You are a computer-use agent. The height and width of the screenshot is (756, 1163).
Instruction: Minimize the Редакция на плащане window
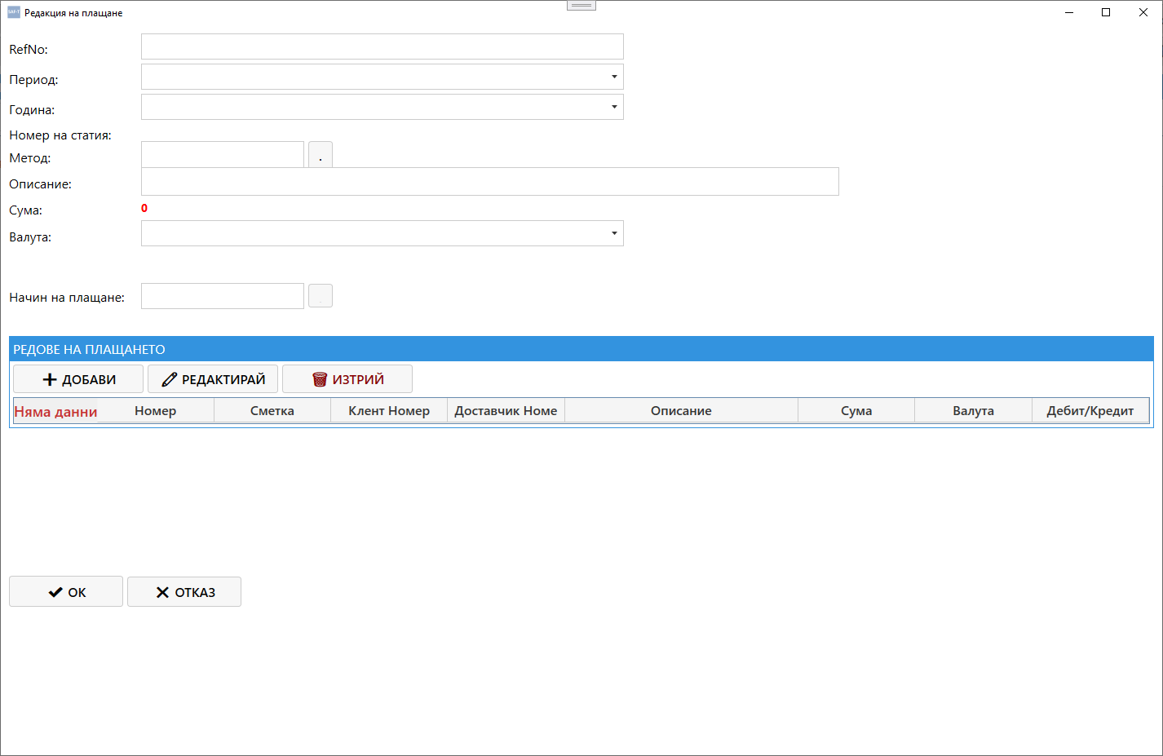click(1068, 12)
